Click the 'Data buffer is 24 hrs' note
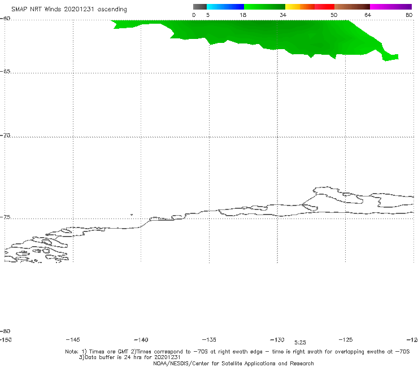Viewport: 418px width, 367px height. (x=129, y=357)
